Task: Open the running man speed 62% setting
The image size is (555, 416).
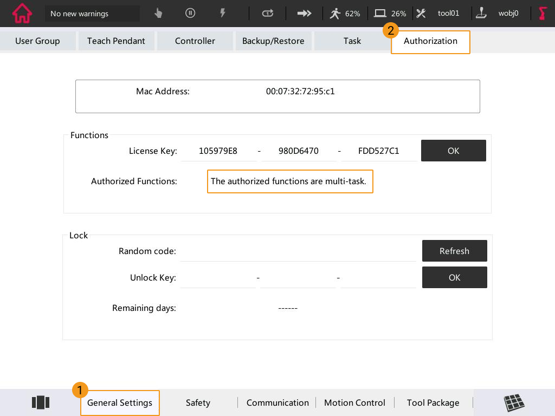Action: pos(345,14)
